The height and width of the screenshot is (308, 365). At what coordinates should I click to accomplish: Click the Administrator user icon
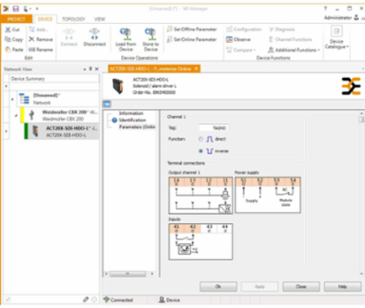[x=356, y=17]
